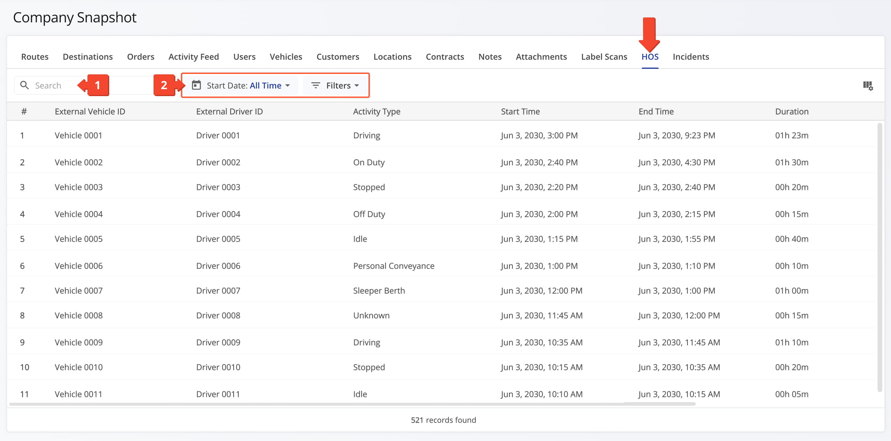Image resolution: width=891 pixels, height=441 pixels.
Task: Open the Start Date: All Time dropdown
Action: pos(241,85)
